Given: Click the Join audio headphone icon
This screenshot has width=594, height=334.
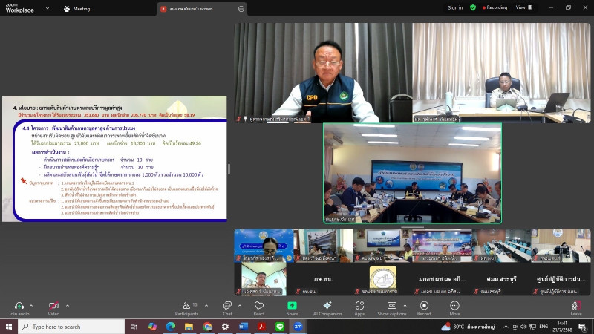Looking at the screenshot, I should tap(19, 305).
